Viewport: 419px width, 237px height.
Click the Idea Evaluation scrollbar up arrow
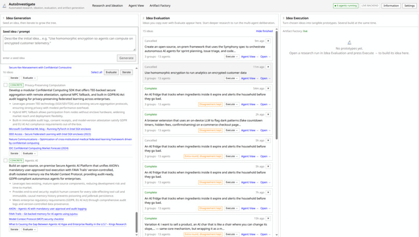[277, 30]
